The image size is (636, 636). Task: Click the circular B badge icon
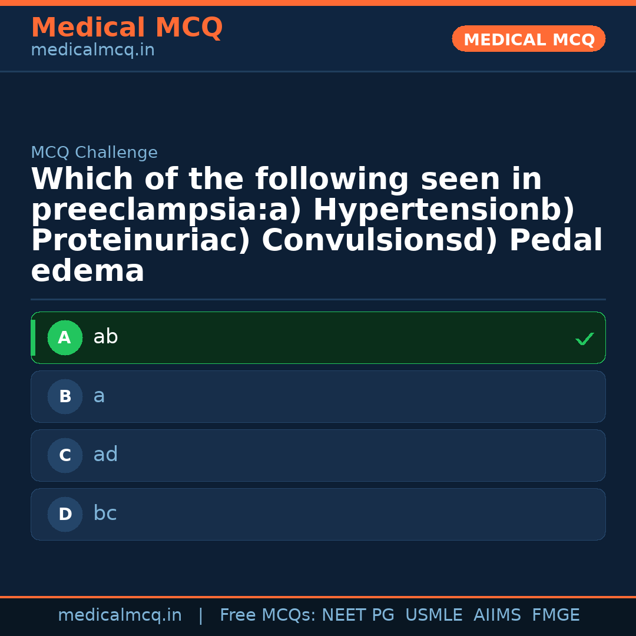click(x=65, y=396)
